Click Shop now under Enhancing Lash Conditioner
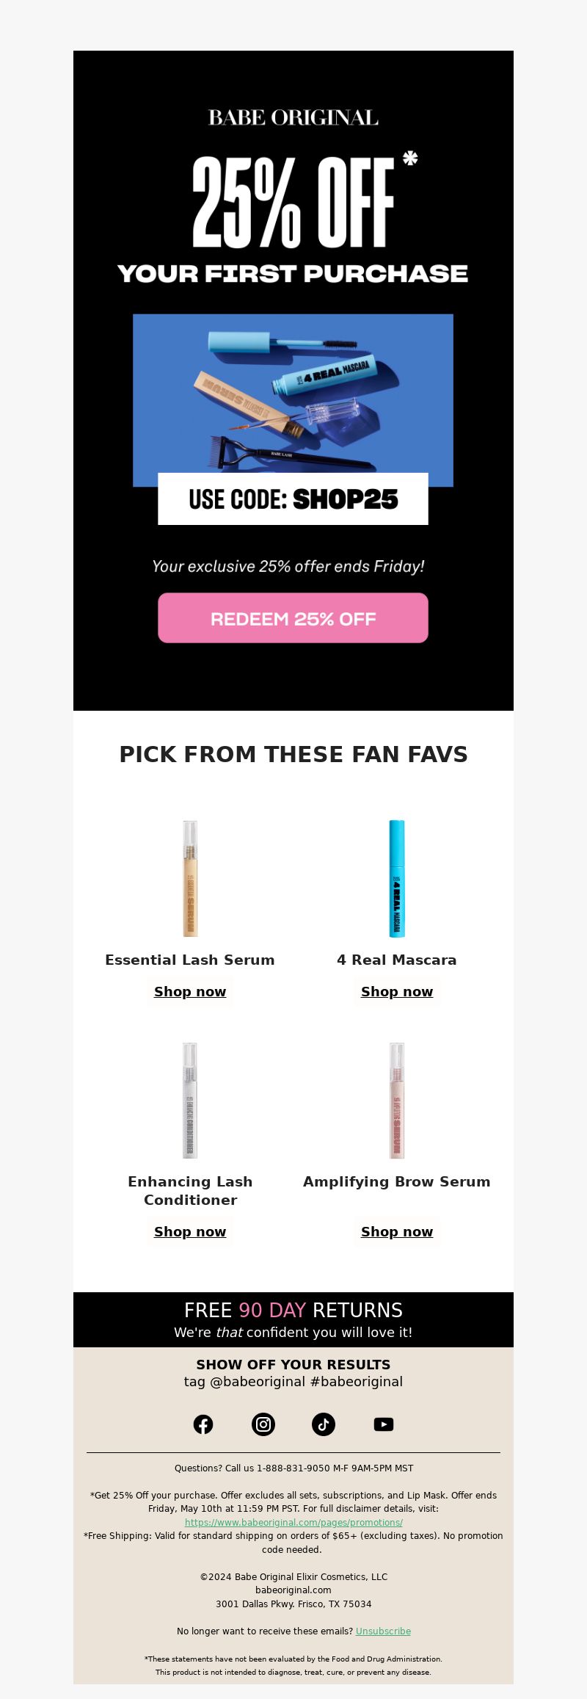This screenshot has width=587, height=1699. [x=190, y=1232]
